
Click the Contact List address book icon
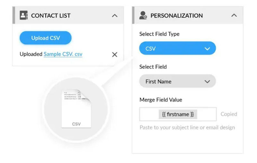coord(23,15)
